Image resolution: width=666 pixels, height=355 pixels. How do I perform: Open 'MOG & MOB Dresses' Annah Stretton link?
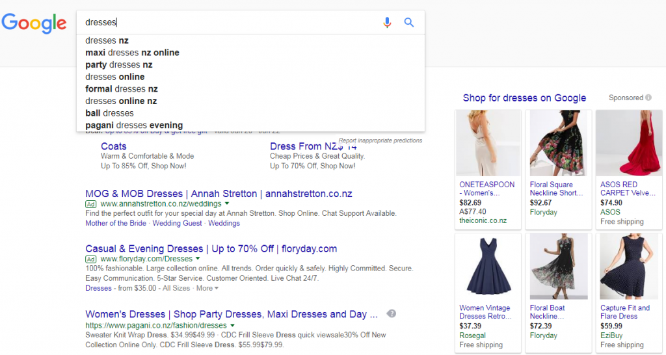(x=219, y=194)
